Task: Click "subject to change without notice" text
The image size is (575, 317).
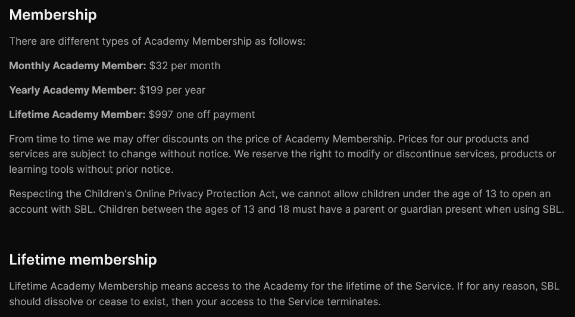Action: click(x=123, y=154)
